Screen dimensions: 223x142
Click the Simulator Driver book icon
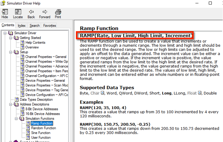click(11, 33)
